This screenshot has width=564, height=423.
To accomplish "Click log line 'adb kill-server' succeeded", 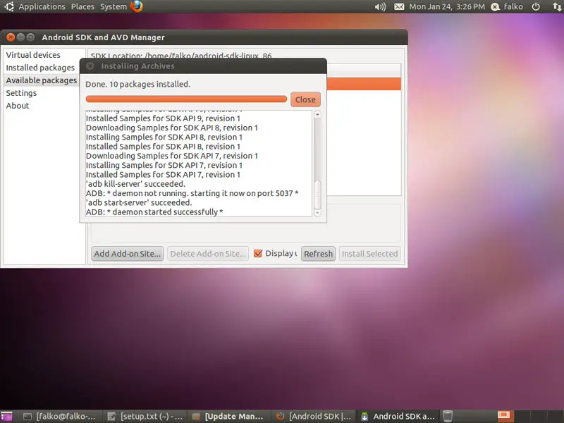I will pyautogui.click(x=135, y=184).
